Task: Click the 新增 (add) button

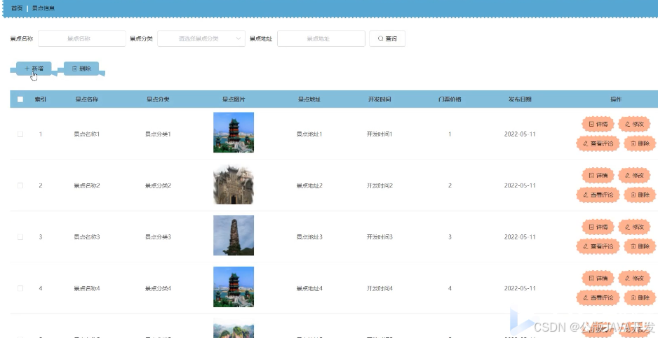Action: coord(34,69)
